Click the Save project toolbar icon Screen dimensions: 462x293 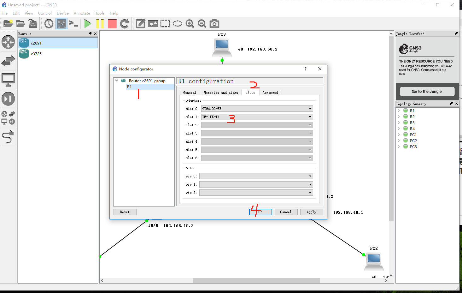33,24
